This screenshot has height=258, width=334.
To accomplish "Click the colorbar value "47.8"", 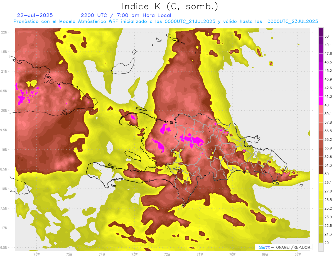I will pos(328,53).
